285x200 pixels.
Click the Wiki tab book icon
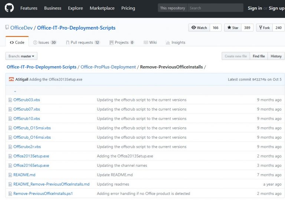(146, 43)
